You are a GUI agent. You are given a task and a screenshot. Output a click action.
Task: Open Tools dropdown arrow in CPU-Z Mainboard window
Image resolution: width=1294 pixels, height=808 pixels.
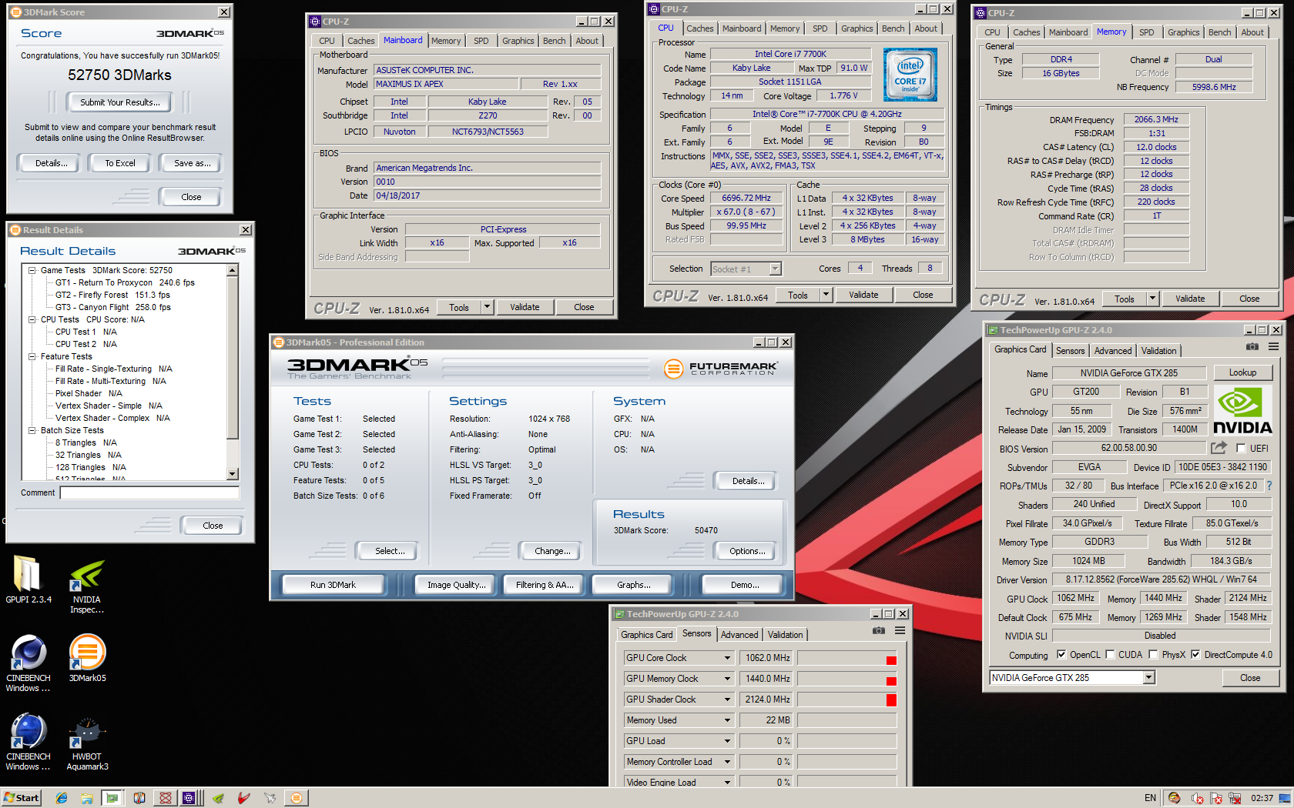487,307
